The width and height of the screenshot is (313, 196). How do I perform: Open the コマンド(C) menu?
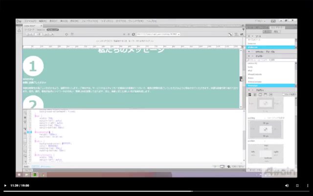(x=107, y=21)
